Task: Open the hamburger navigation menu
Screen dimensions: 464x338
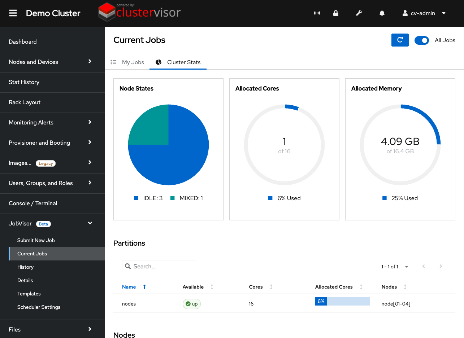Action: 13,13
